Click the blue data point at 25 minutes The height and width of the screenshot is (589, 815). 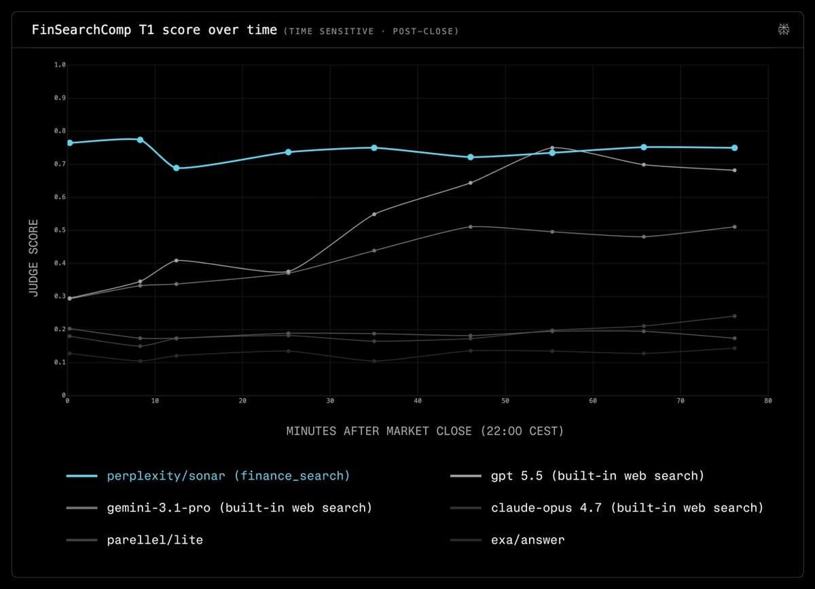point(288,151)
